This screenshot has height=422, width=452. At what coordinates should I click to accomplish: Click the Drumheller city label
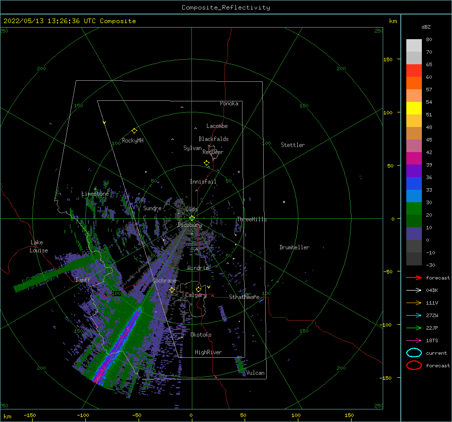click(294, 247)
